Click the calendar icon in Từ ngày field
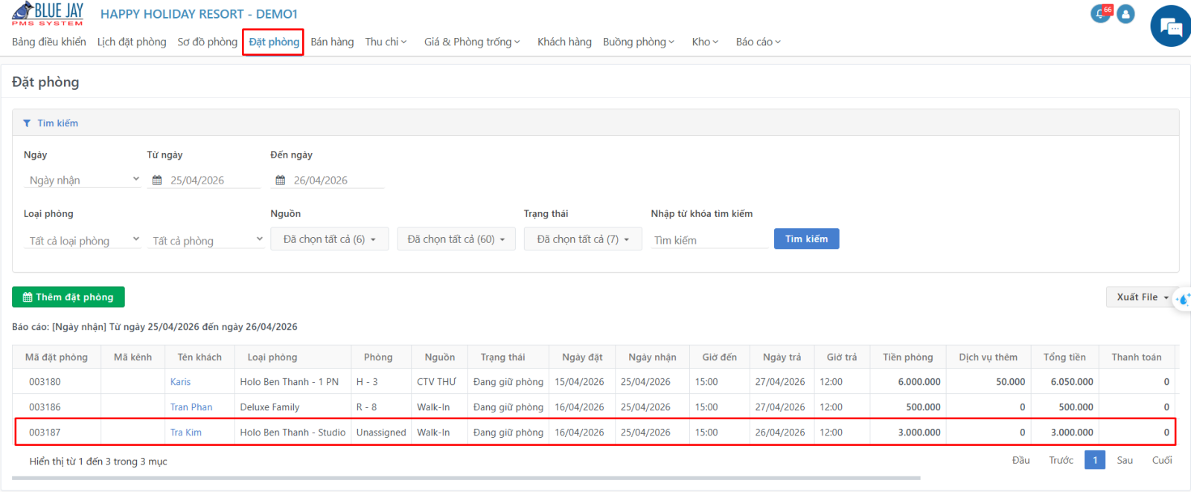The height and width of the screenshot is (492, 1191). (157, 180)
